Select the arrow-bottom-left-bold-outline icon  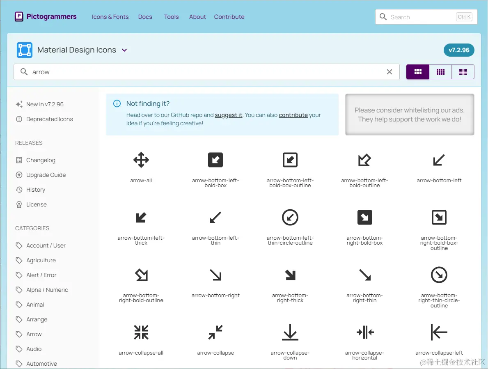364,160
